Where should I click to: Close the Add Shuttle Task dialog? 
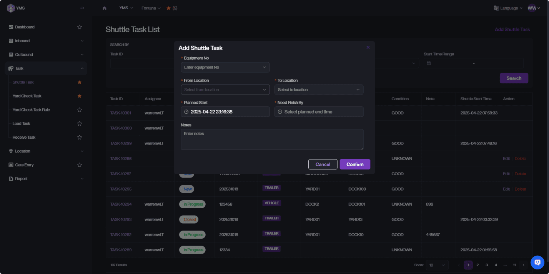368,48
